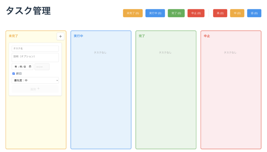
Task: Filter by 完了 (0) status button
Action: (x=176, y=13)
